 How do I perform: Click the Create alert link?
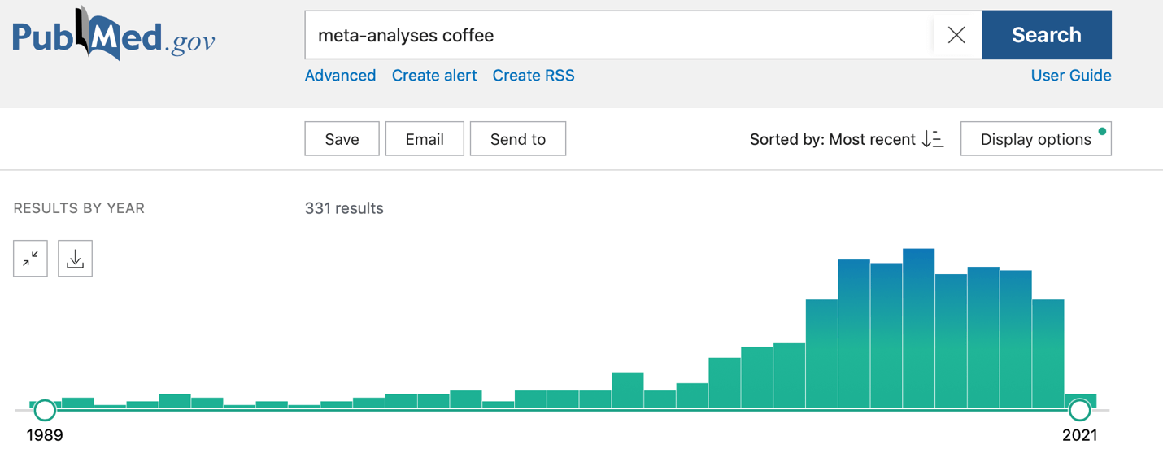(x=434, y=76)
